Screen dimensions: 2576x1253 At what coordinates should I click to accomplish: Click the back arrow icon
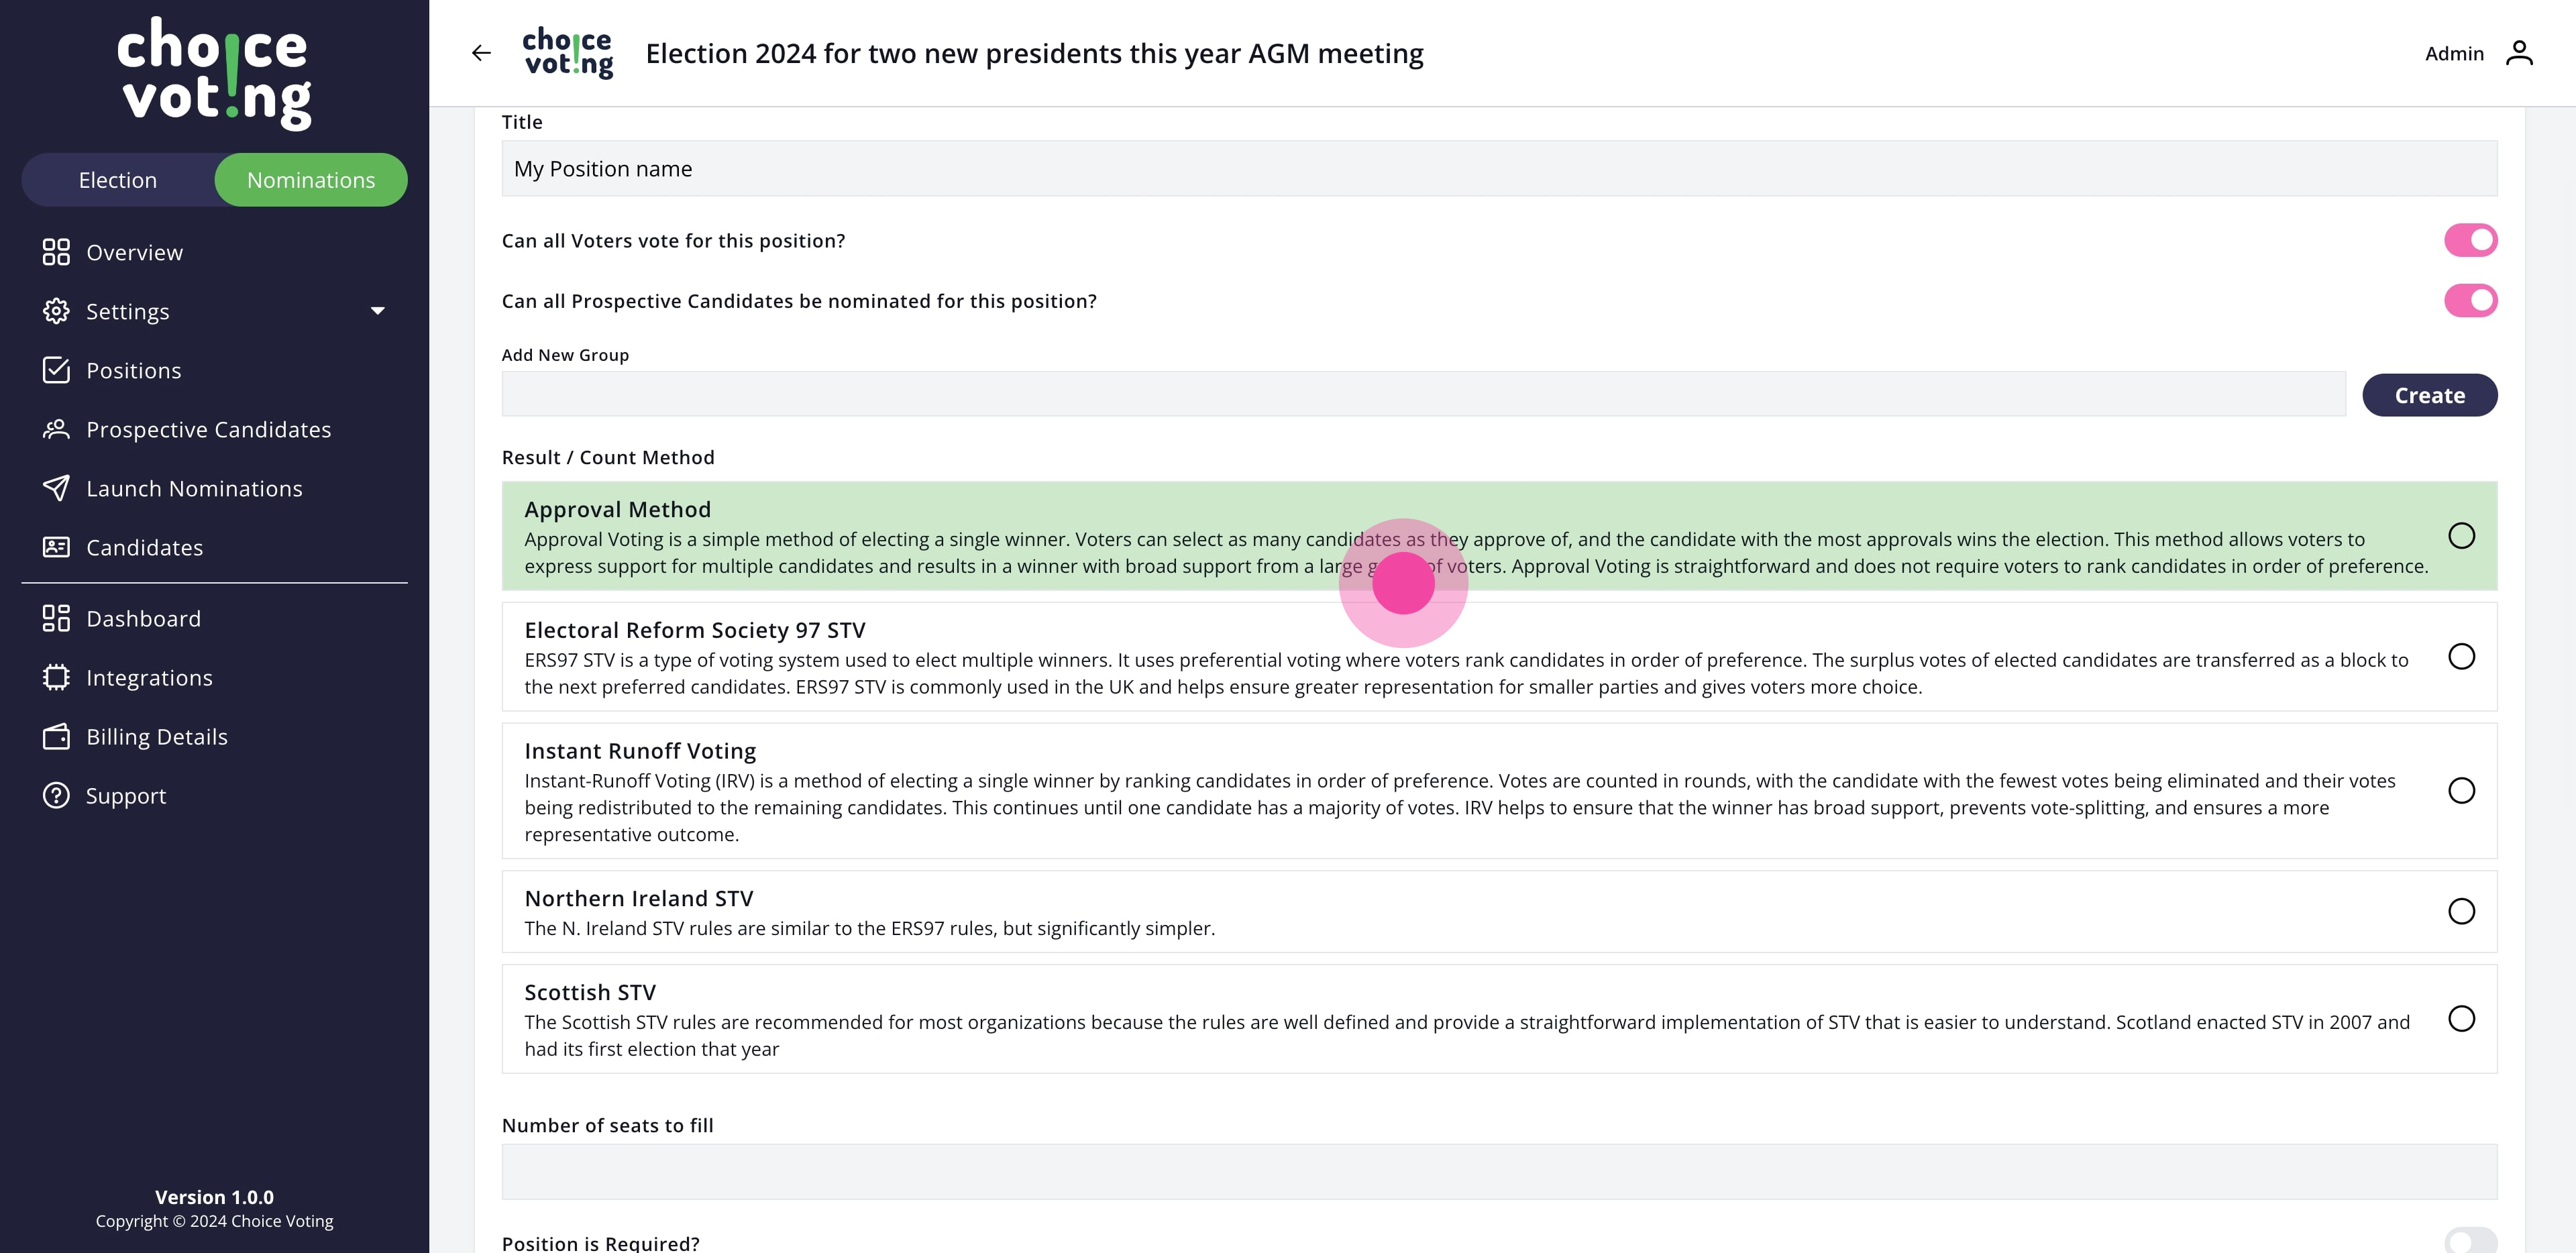click(x=481, y=53)
